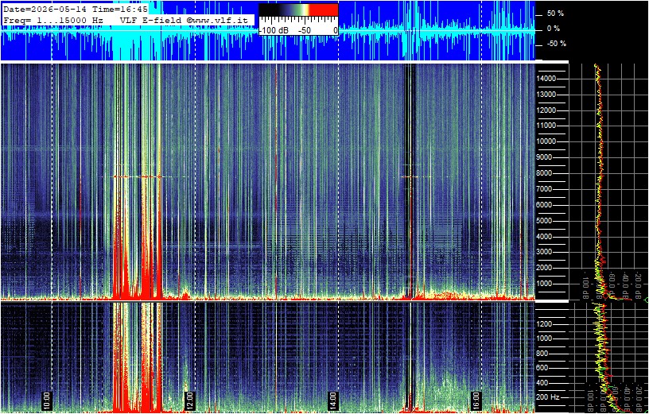The image size is (649, 414).
Task: Click the 12:00 time marker label
Action: coord(189,400)
